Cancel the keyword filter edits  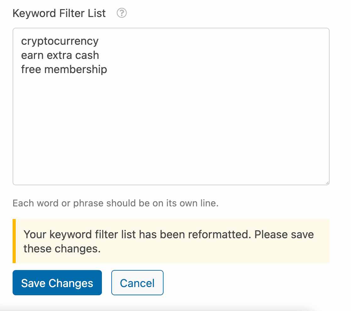[137, 283]
